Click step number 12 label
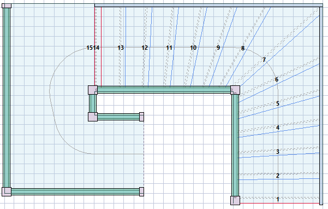This screenshot has width=328, height=209. [145, 48]
